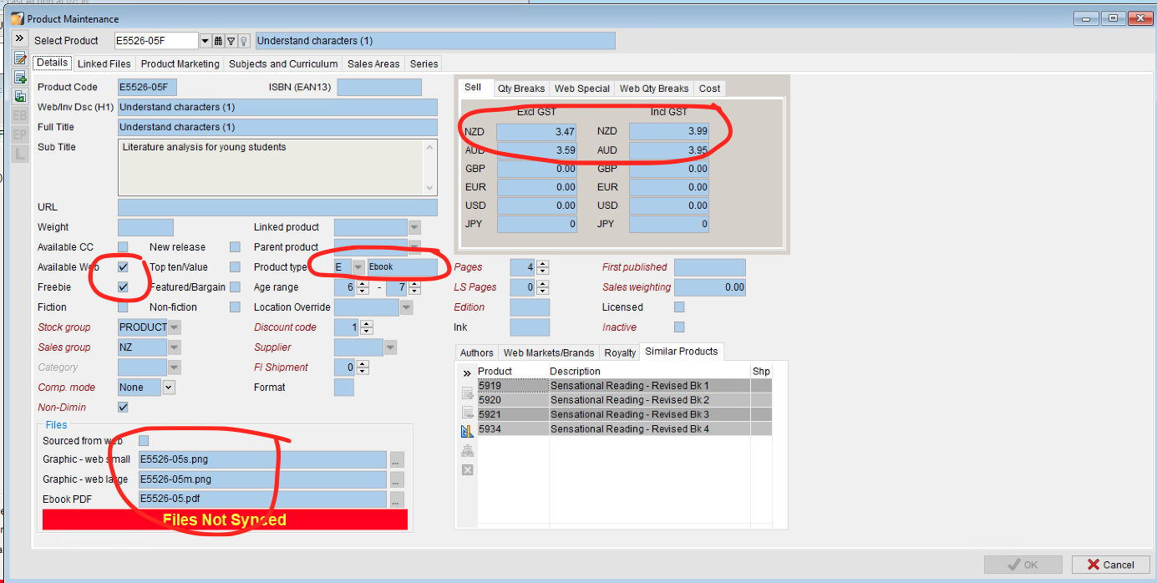Open the Supplier dropdown

390,347
